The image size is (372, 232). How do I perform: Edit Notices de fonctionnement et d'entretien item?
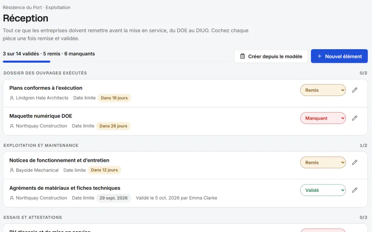pos(355,162)
